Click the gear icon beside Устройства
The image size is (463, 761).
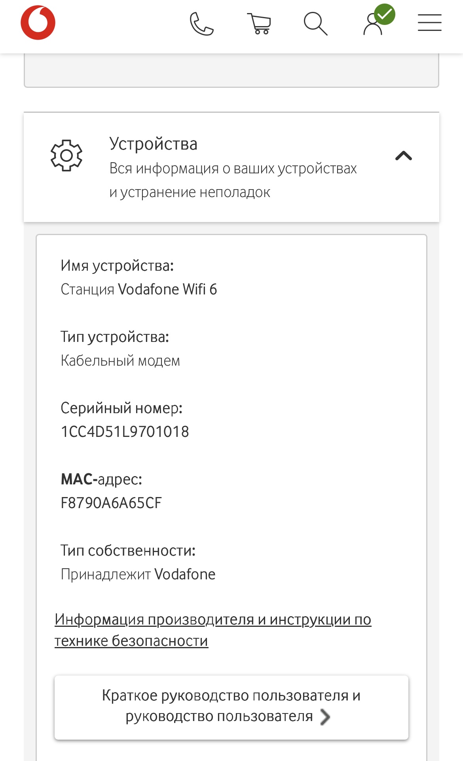click(x=66, y=156)
